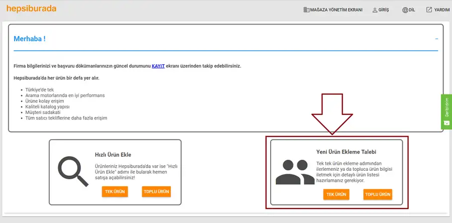Click the globe language icon
Screen dimensions: 452x223
click(x=405, y=10)
